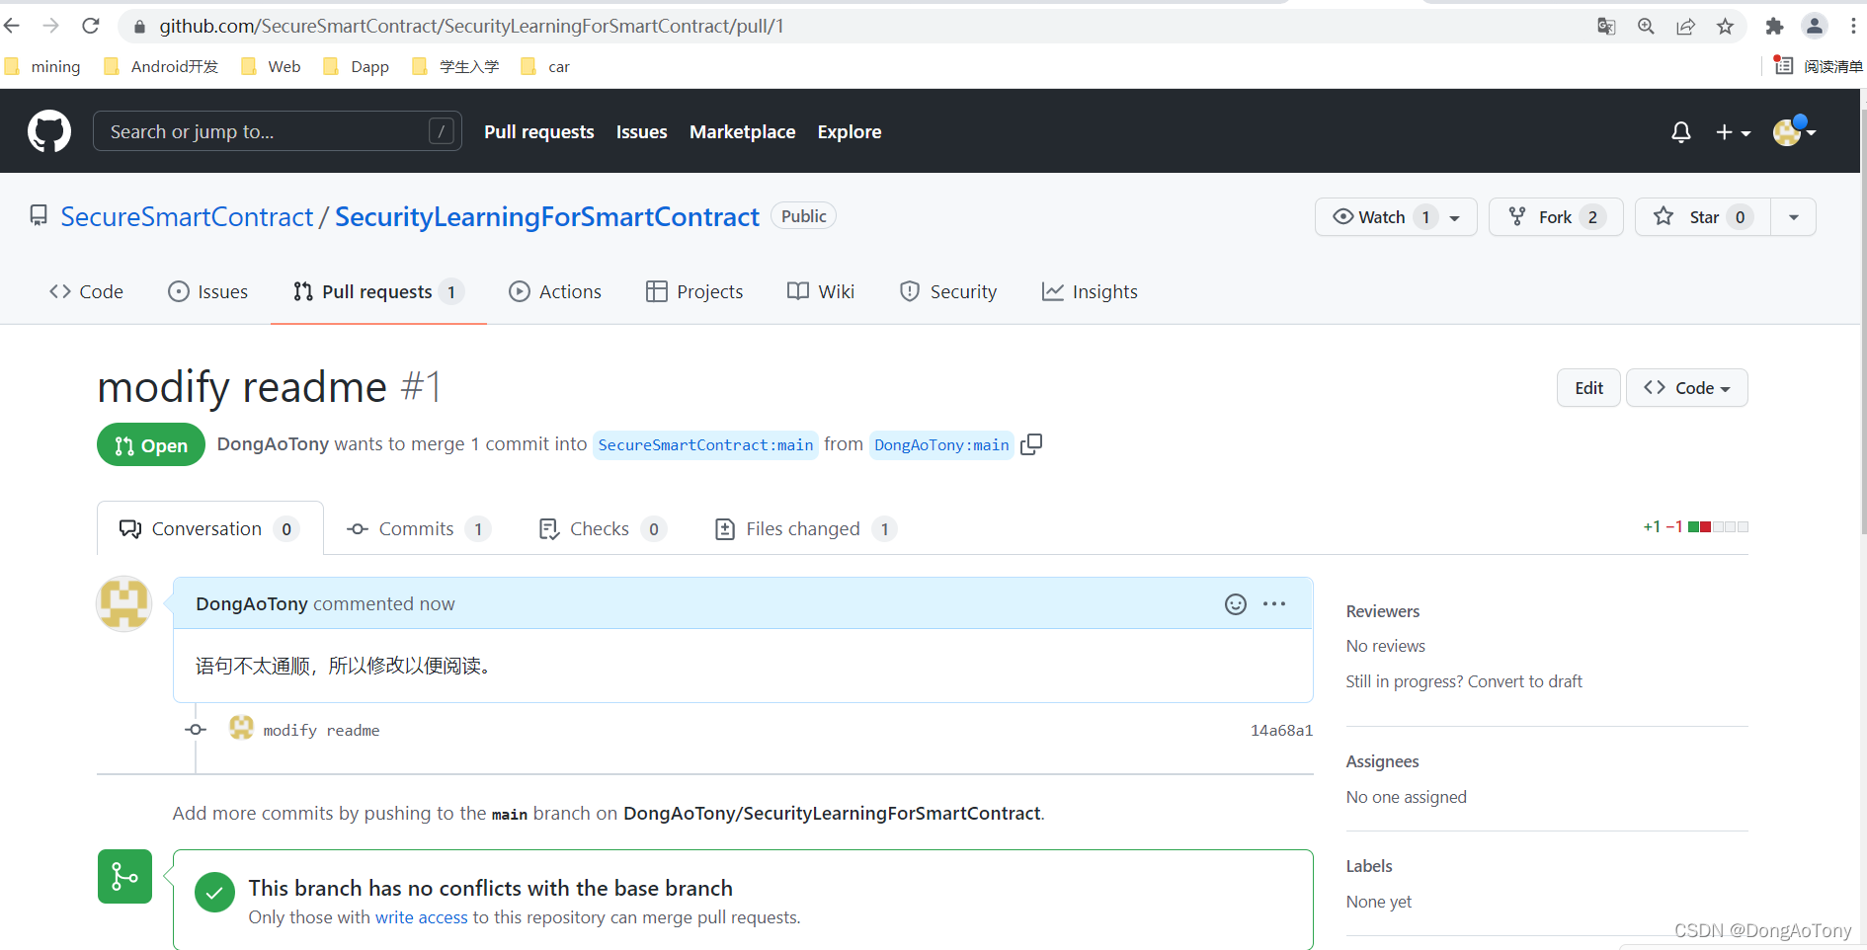This screenshot has width=1867, height=950.
Task: Open Explore from top navigation
Action: pyautogui.click(x=850, y=131)
